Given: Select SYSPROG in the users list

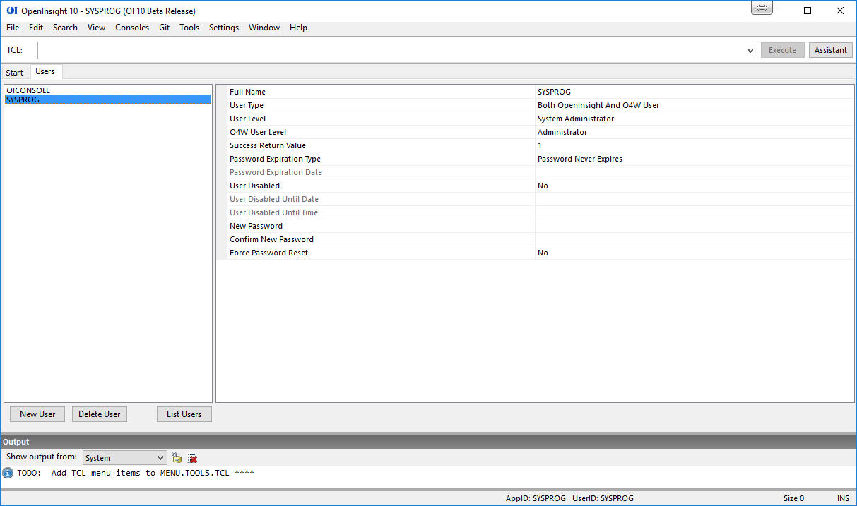Looking at the screenshot, I should coord(107,100).
